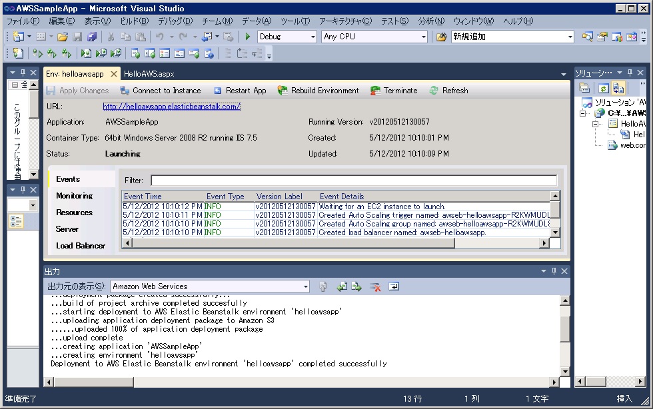Open the New Project icon dropdown arrow

29,37
